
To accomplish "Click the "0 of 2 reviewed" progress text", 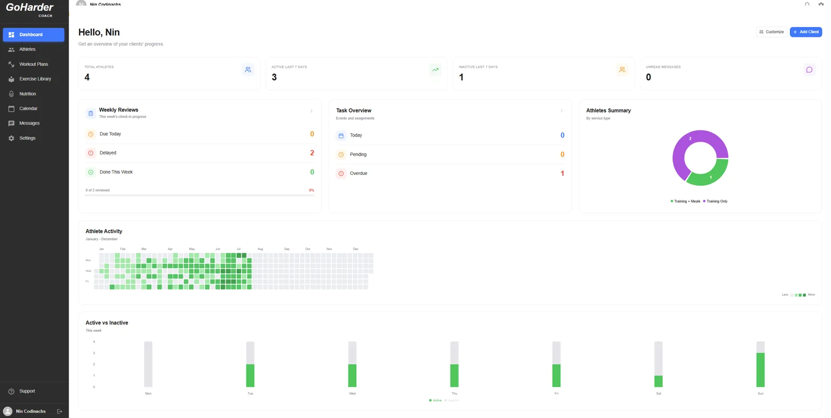I will 98,190.
